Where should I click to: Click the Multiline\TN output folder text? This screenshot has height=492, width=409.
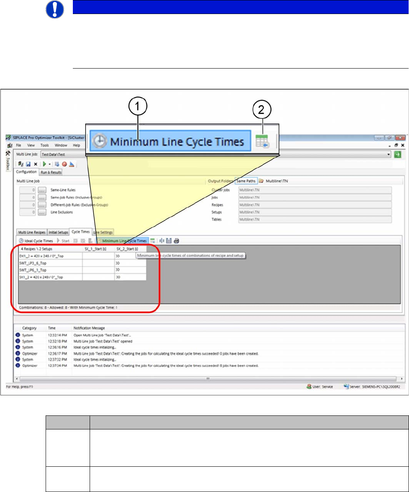(277, 181)
